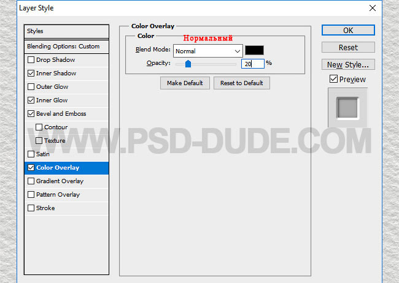Click the Make Default button

pyautogui.click(x=185, y=83)
